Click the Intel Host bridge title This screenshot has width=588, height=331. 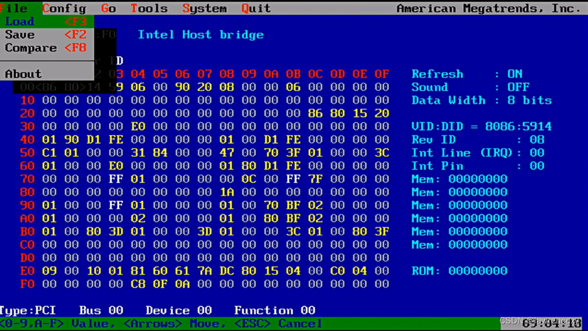click(200, 35)
